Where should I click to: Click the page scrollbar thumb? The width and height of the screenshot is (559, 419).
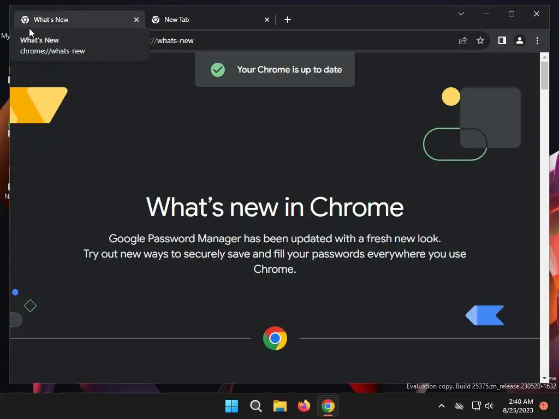tap(544, 75)
